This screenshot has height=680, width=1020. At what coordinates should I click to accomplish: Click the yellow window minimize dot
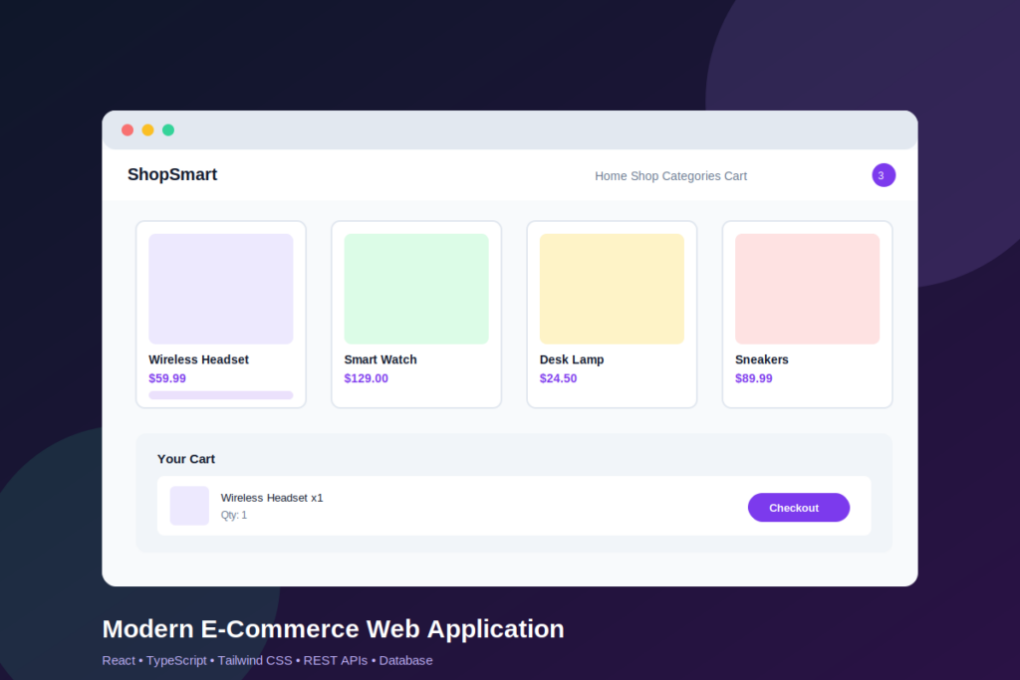[x=147, y=130]
